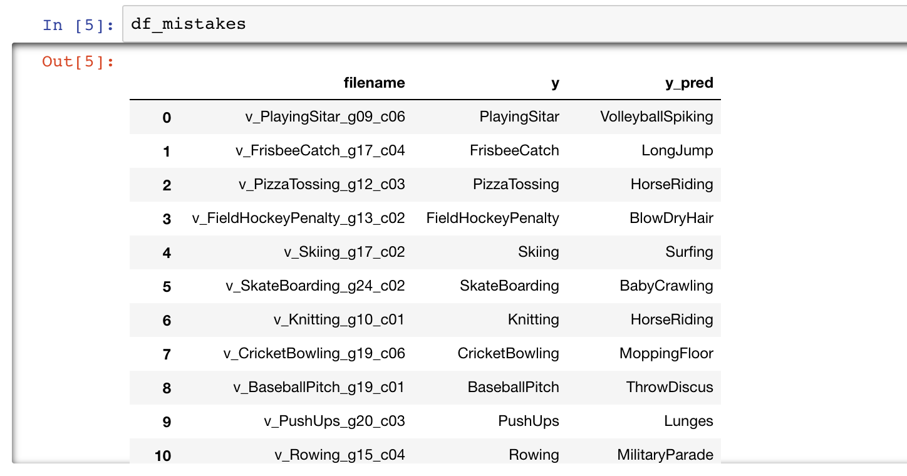Select the v_FrisbeeCatch_g17_c04 cell
Image resolution: width=907 pixels, height=476 pixels.
coord(320,150)
